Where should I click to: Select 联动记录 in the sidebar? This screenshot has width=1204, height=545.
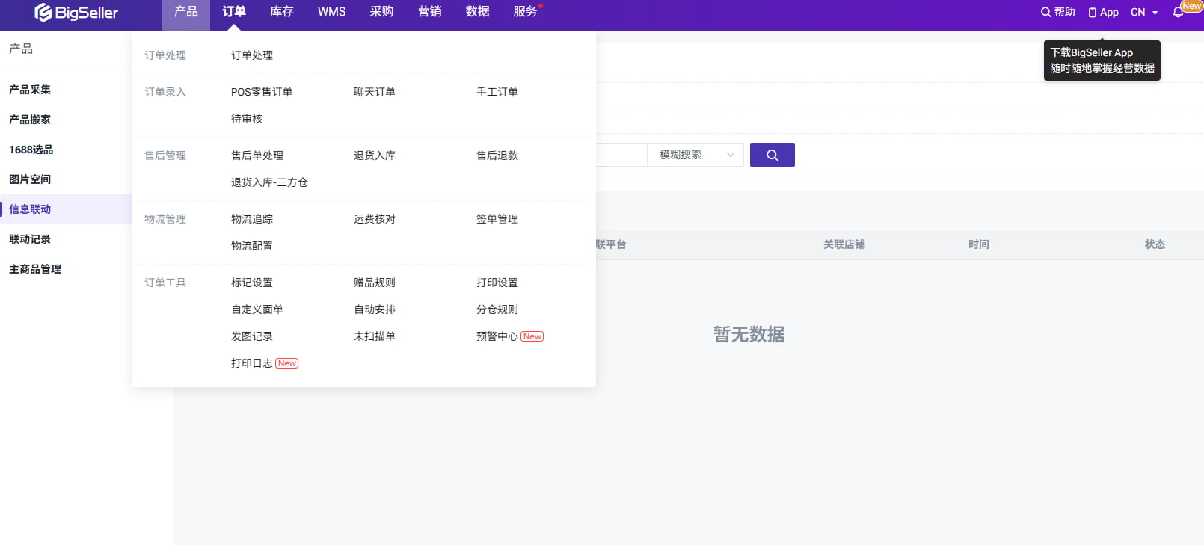click(30, 239)
